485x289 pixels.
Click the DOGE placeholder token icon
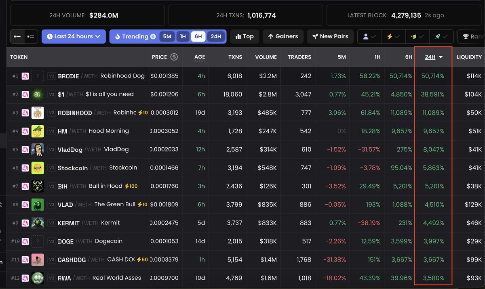pyautogui.click(x=38, y=241)
